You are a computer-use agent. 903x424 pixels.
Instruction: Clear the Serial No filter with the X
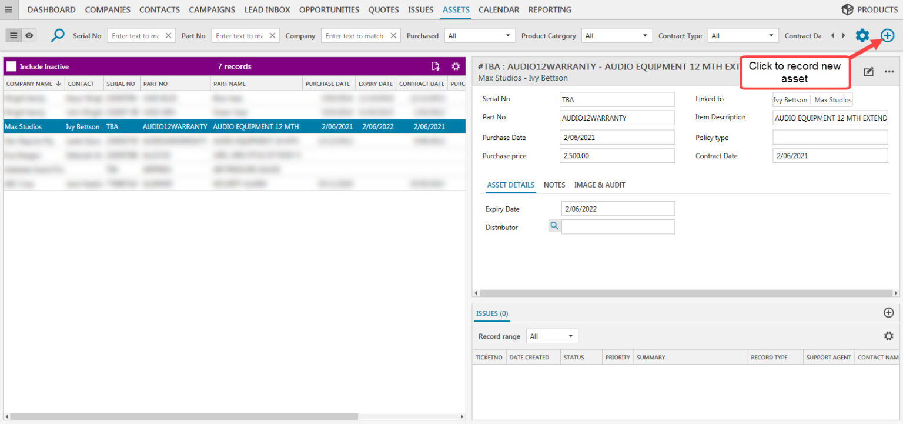coord(169,35)
